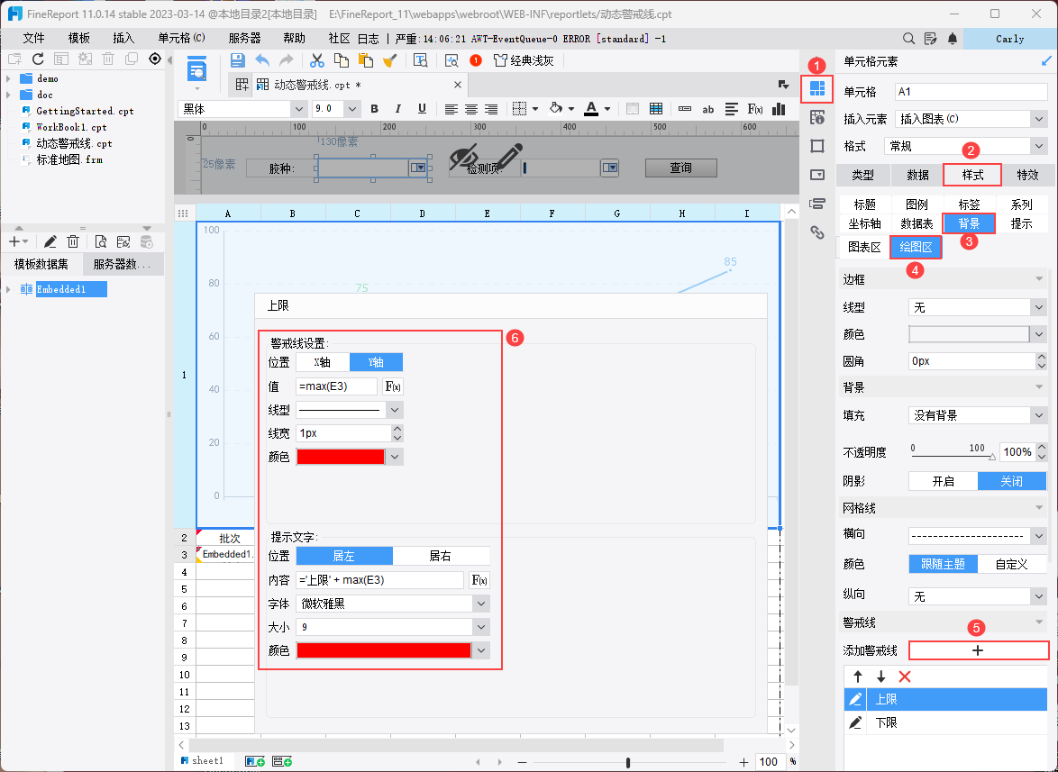Toggle italic text formatting

tap(398, 109)
